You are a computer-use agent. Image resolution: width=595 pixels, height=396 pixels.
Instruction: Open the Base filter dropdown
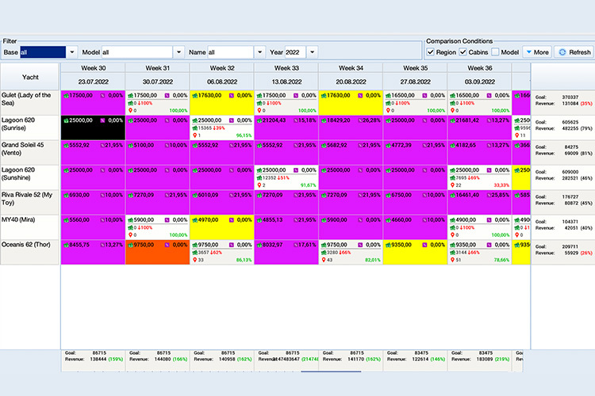[72, 52]
